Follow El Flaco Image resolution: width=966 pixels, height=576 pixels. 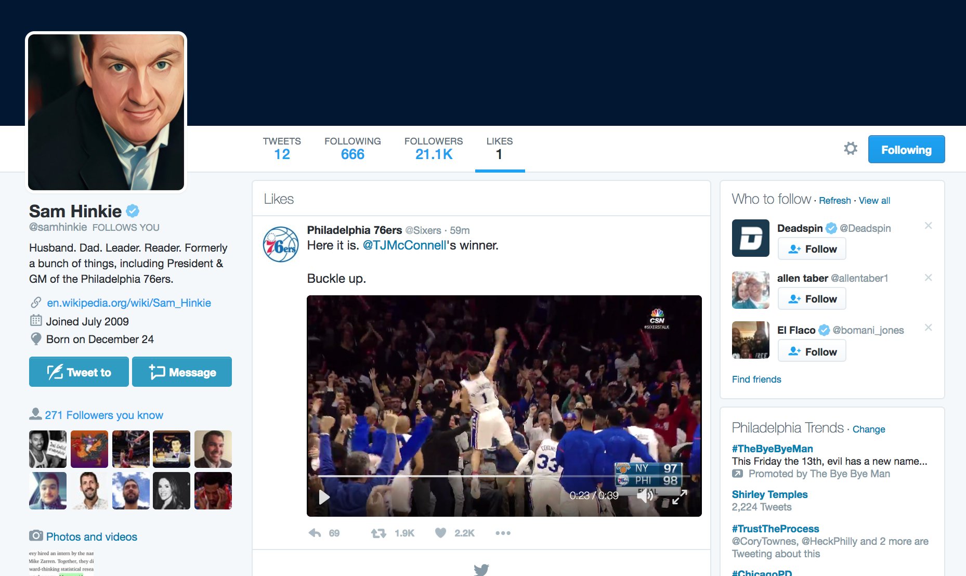tap(812, 351)
